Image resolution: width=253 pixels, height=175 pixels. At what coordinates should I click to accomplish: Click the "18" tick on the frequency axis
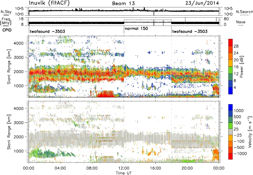point(21,19)
